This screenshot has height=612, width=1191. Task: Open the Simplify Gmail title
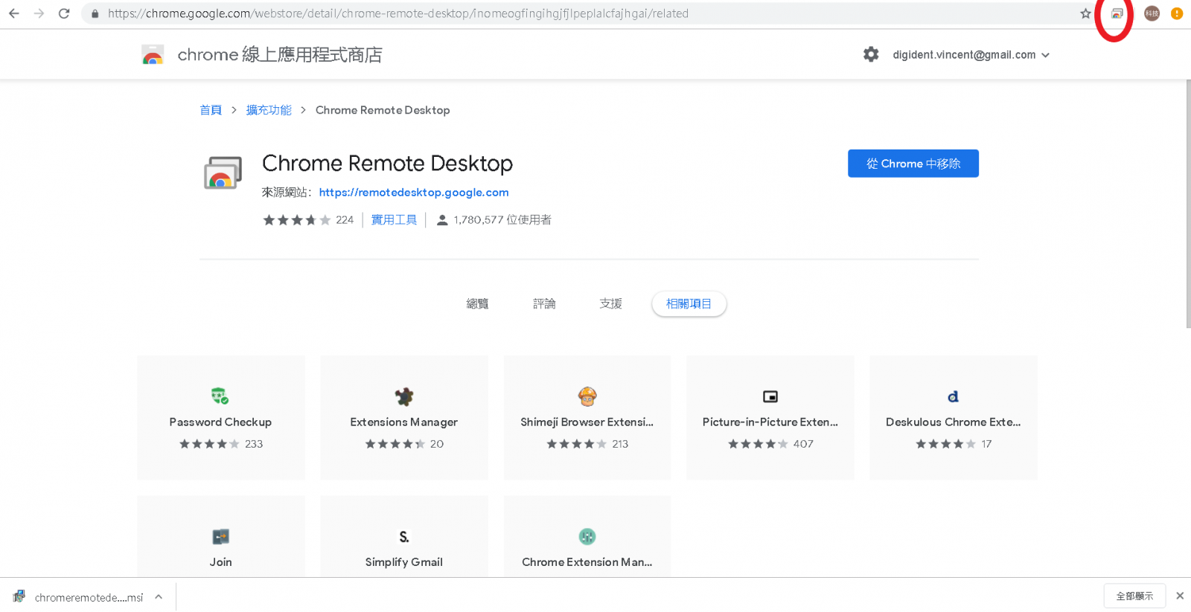coord(404,562)
